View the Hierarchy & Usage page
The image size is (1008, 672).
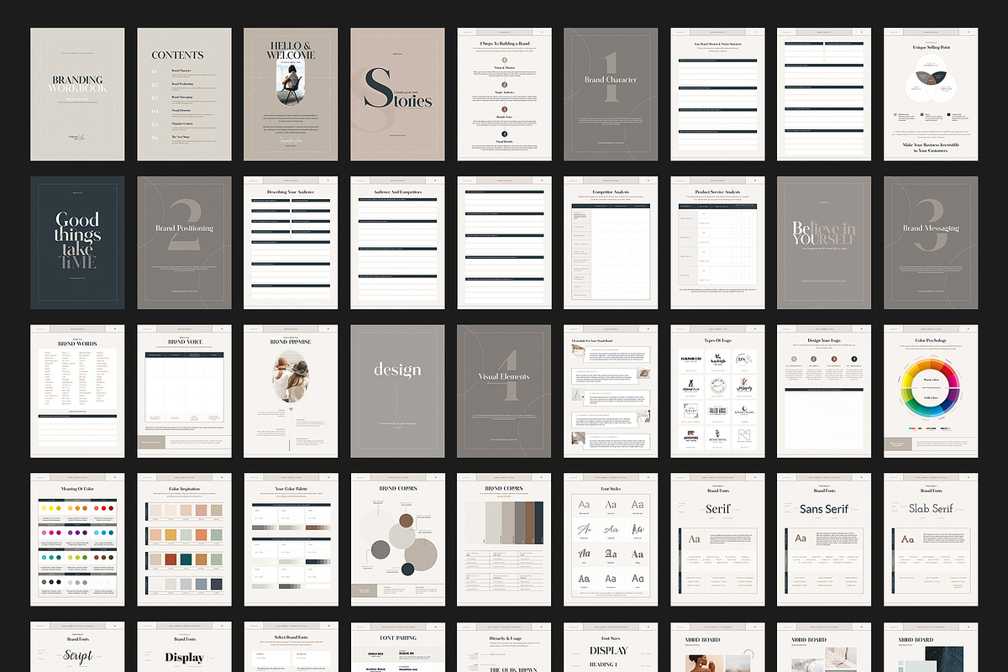pyautogui.click(x=504, y=647)
